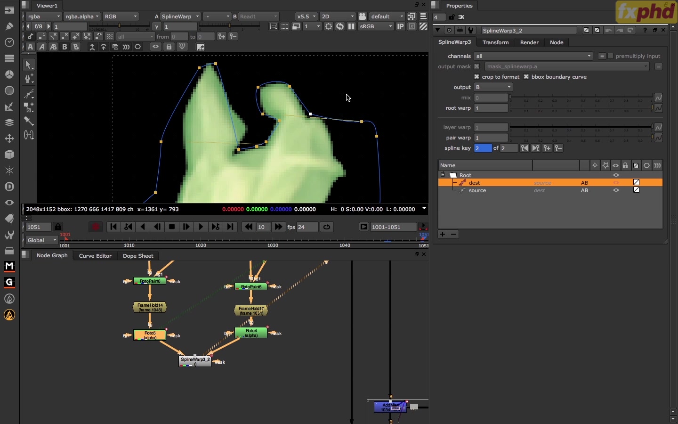Enable the premultiply input checkbox
This screenshot has width=678, height=424.
(611, 56)
